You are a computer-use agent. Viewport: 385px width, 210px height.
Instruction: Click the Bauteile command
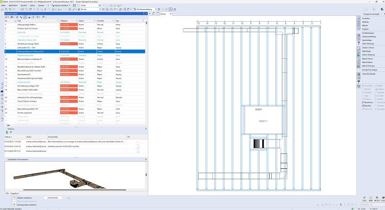click(366, 105)
